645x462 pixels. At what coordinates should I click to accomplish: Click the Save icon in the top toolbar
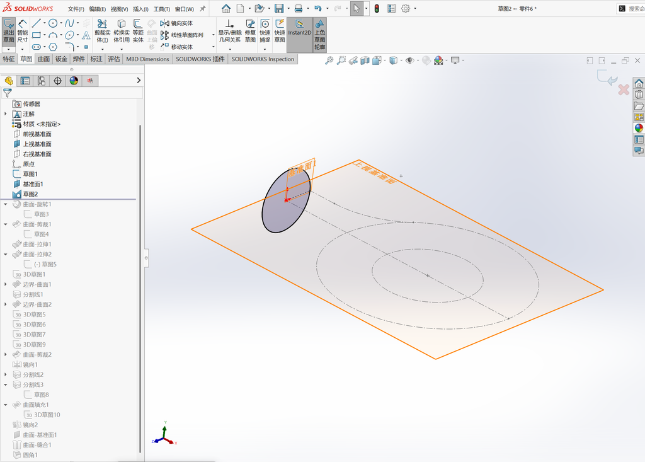(x=279, y=8)
